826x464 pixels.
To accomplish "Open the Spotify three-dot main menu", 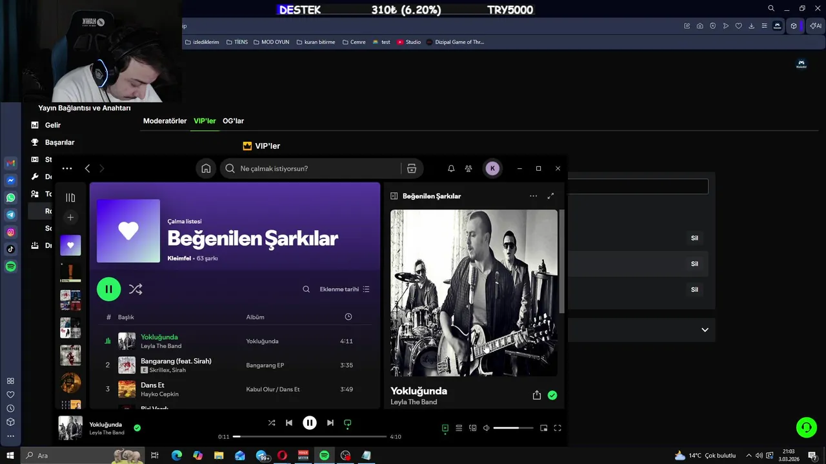I will point(67,168).
